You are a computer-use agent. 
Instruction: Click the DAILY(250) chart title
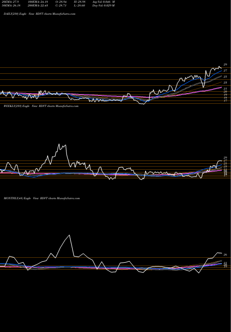39,14
